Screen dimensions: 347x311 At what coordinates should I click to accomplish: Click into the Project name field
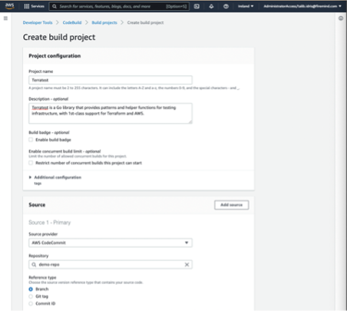(x=111, y=80)
